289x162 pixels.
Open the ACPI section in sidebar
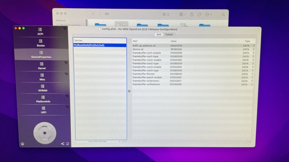point(40,31)
